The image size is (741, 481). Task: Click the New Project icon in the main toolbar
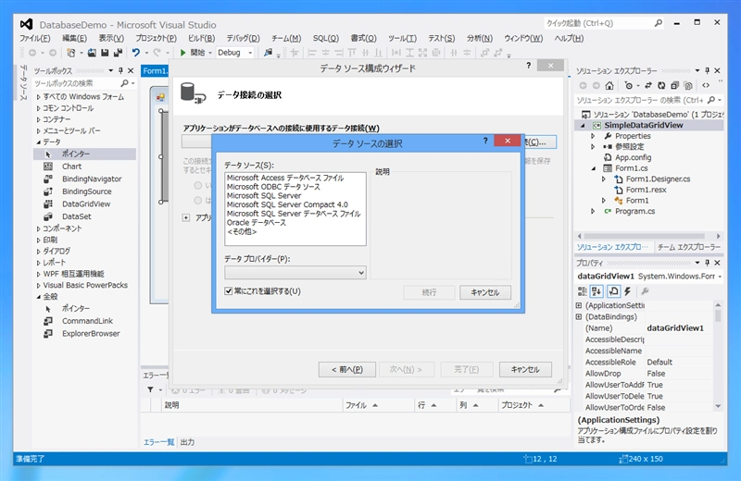(x=71, y=53)
